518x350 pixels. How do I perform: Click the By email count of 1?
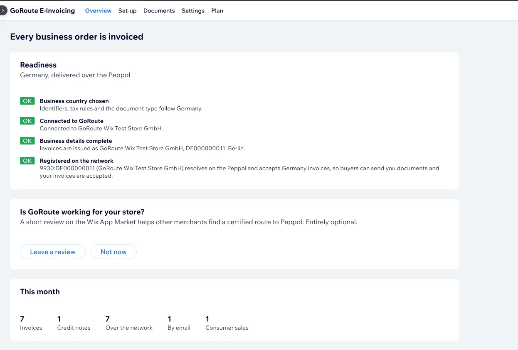(x=169, y=319)
